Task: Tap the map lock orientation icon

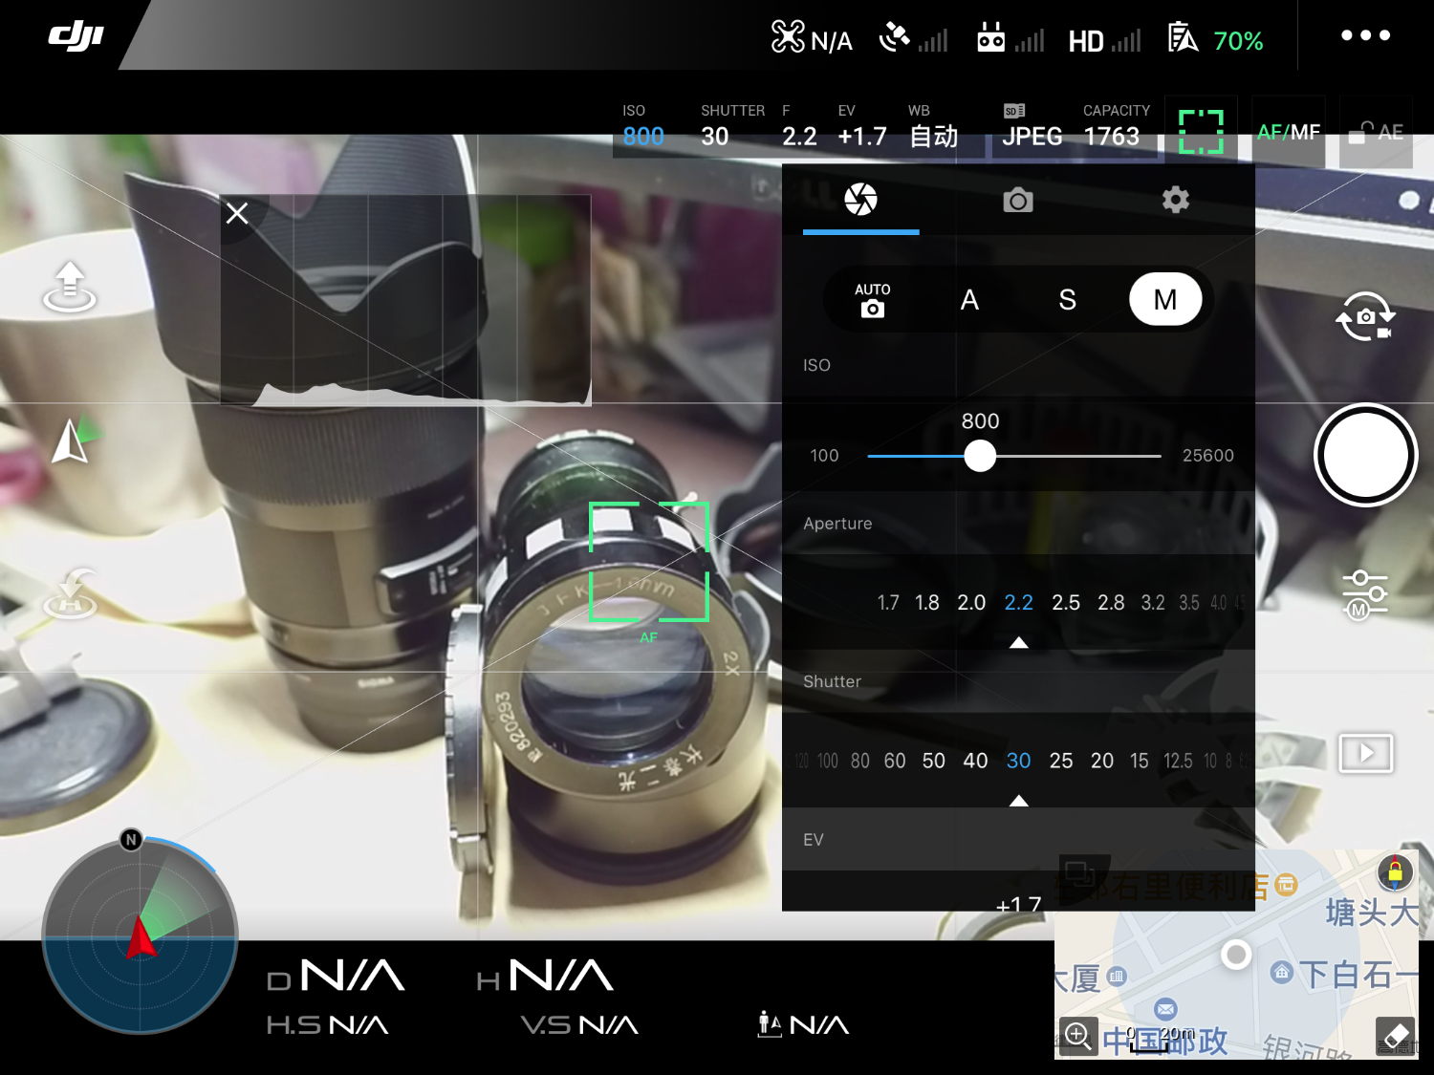Action: point(1395,872)
